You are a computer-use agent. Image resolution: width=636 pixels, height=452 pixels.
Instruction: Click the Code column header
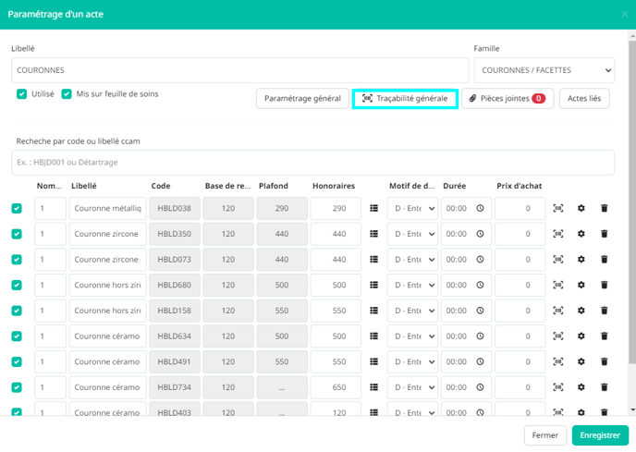[x=161, y=186]
